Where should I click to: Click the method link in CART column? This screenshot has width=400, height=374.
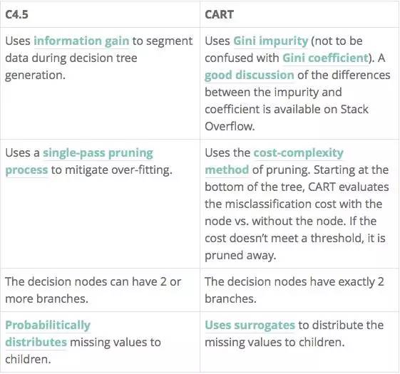click(227, 170)
